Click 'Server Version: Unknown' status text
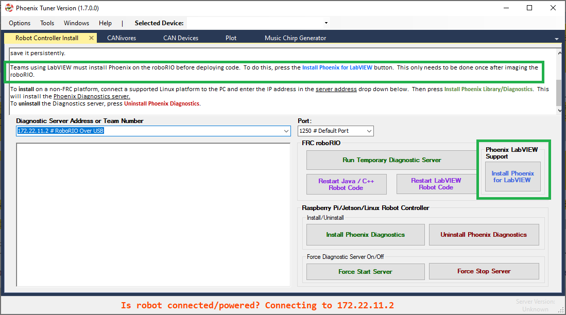The width and height of the screenshot is (566, 315). (535, 305)
